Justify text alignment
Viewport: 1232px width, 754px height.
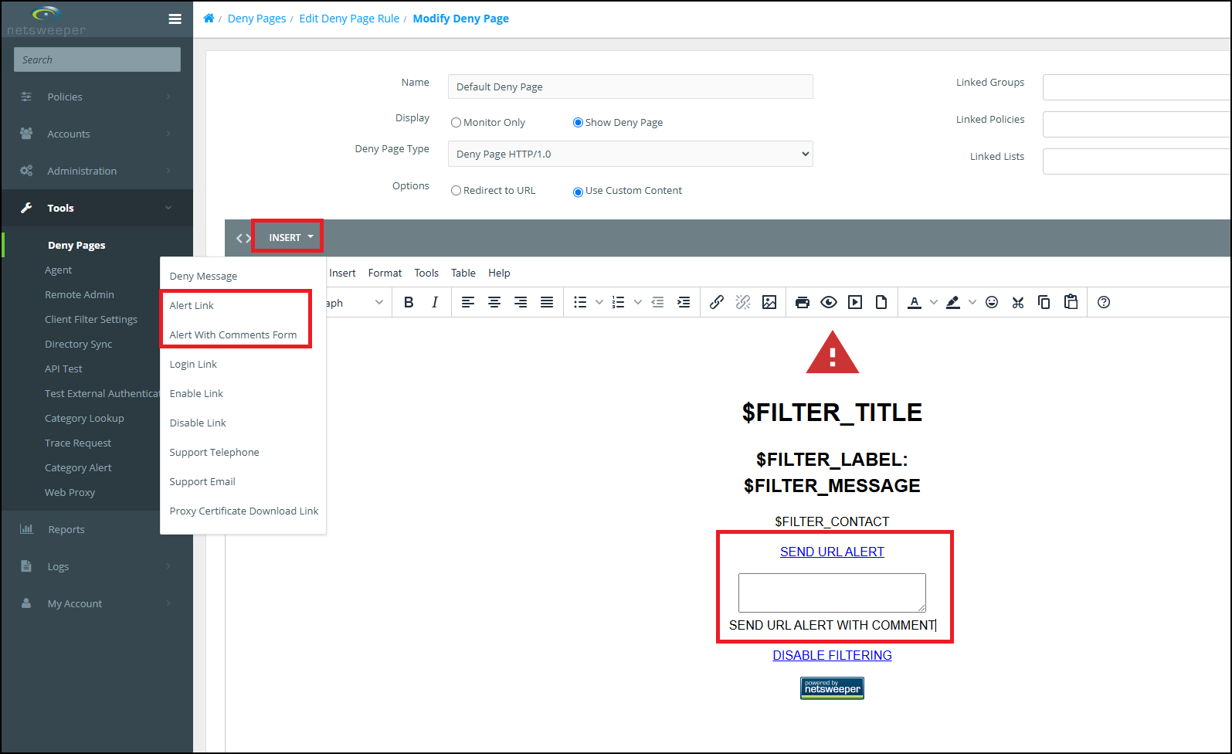click(x=547, y=302)
